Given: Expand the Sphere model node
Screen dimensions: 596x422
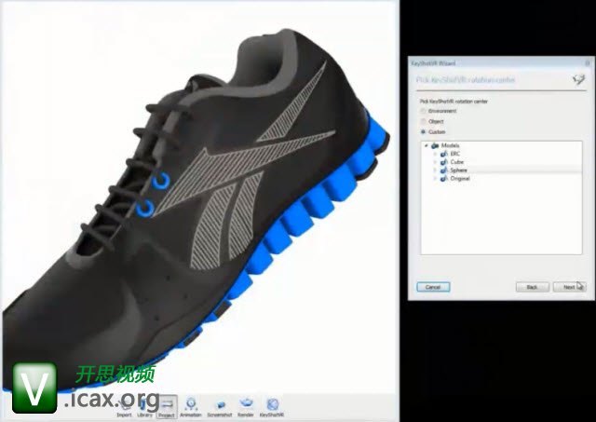Looking at the screenshot, I should pyautogui.click(x=435, y=170).
